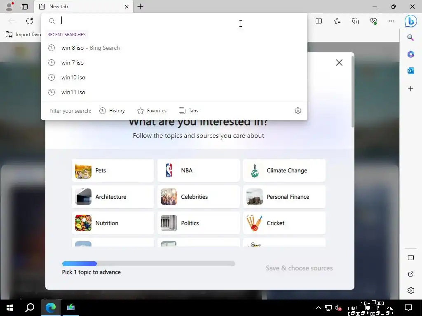
Task: Select the Climate Change topic
Action: click(284, 170)
